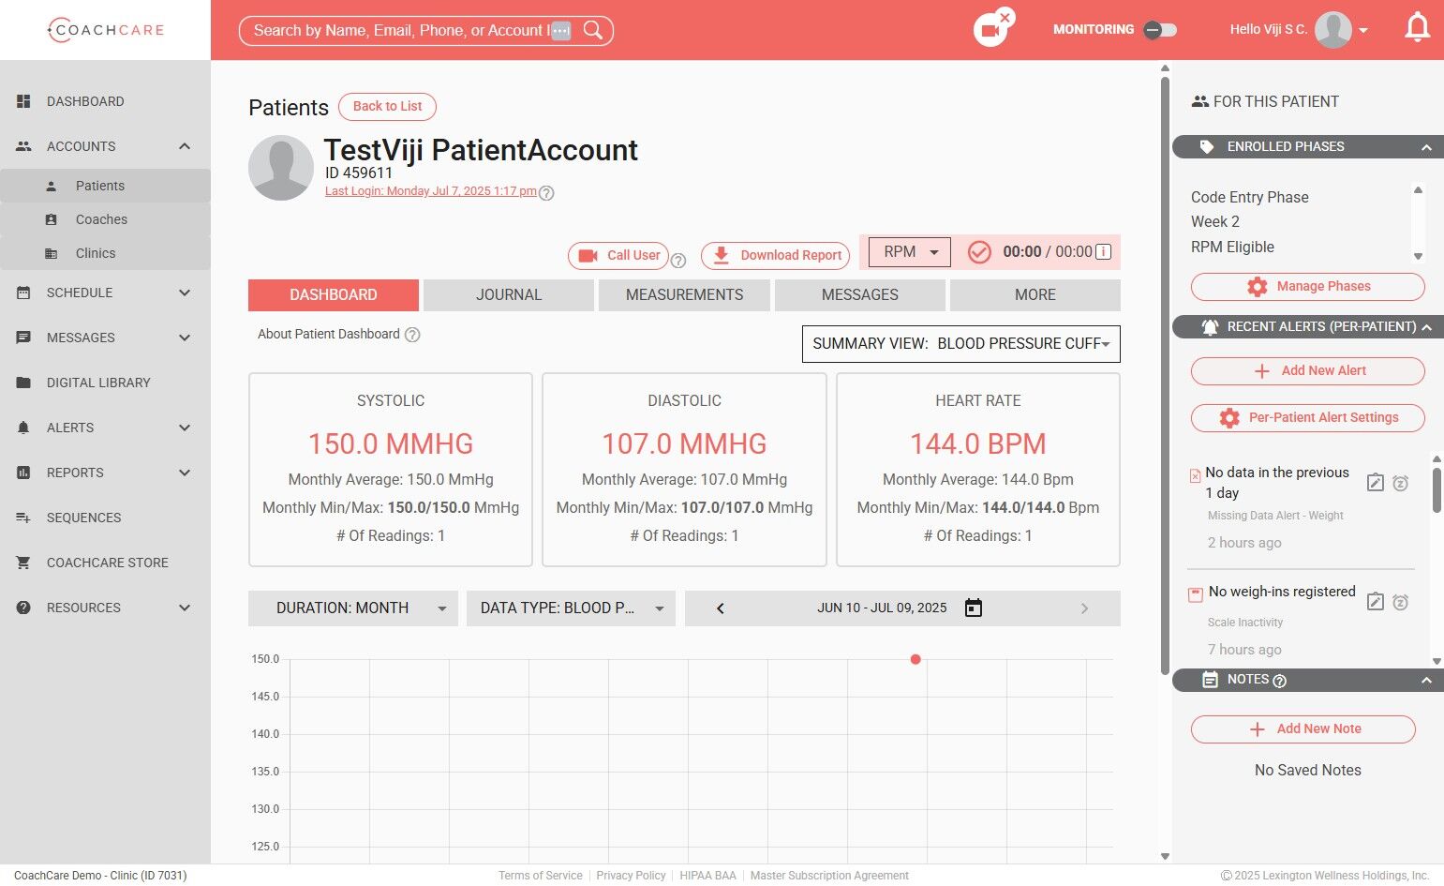Screen dimensions: 1444x886
Task: Open the Data Type dropdown
Action: tap(571, 608)
